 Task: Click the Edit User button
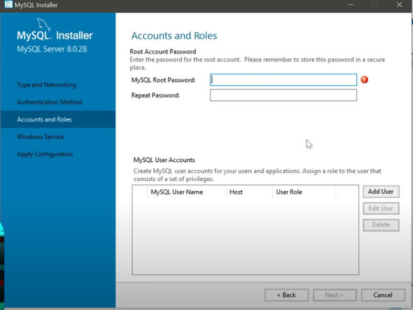(x=381, y=208)
